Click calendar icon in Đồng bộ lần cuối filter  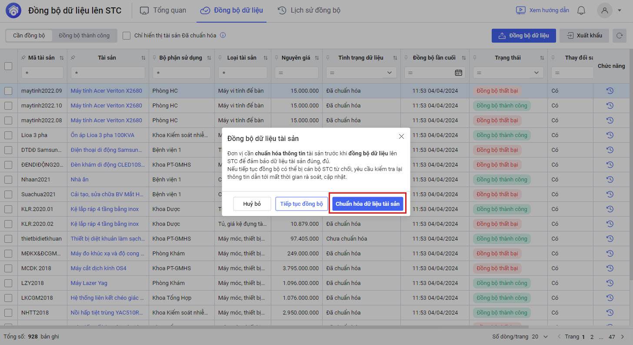pos(458,73)
